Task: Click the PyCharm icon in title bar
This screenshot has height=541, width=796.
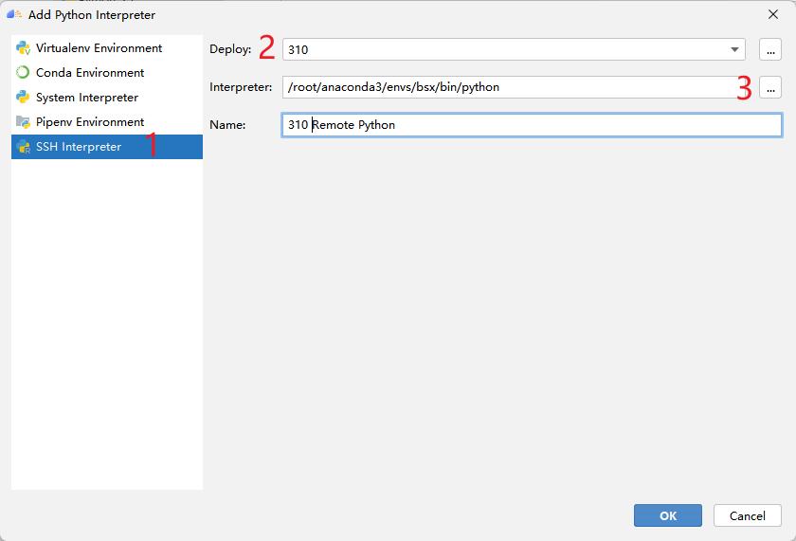Action: pos(13,14)
